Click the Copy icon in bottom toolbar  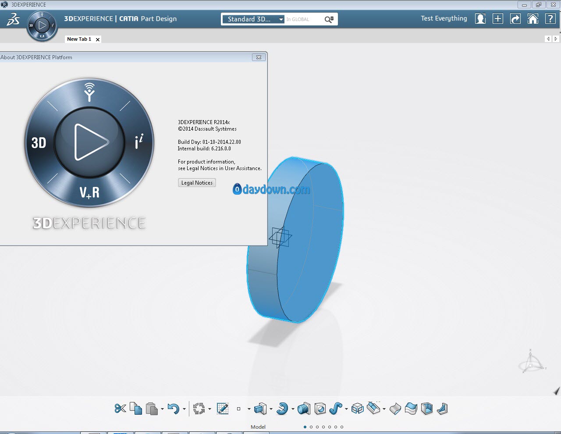(136, 409)
